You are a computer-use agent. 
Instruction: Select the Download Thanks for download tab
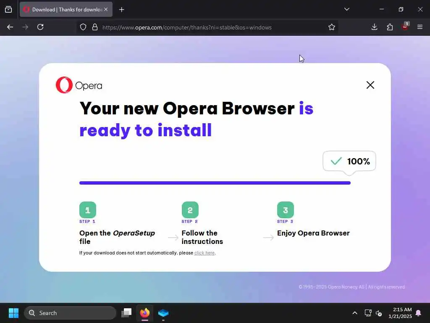pos(66,9)
